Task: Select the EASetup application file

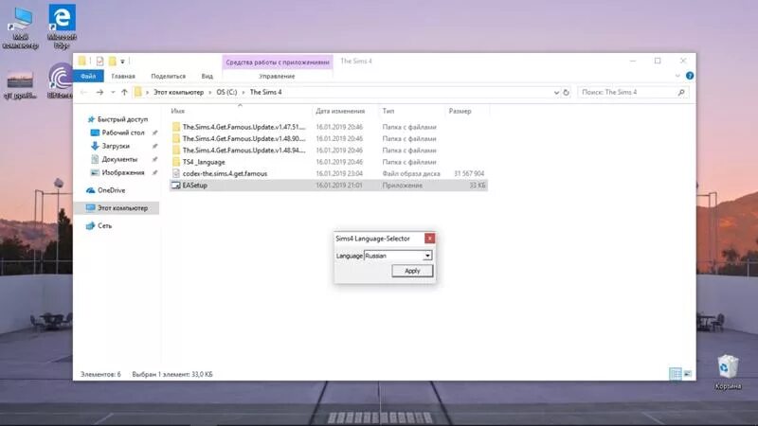Action: (x=329, y=185)
